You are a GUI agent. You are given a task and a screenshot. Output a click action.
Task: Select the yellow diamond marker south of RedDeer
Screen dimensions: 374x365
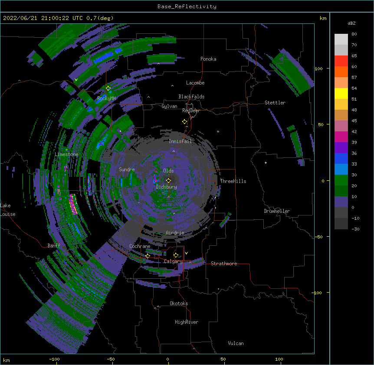[184, 121]
